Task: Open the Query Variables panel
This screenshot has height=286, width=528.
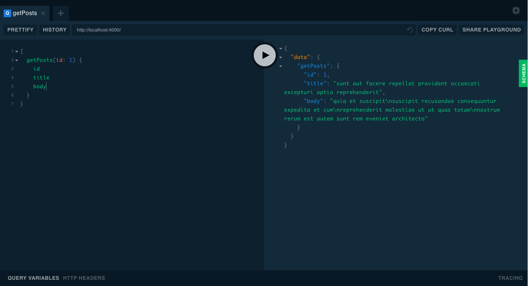Action: tap(33, 278)
